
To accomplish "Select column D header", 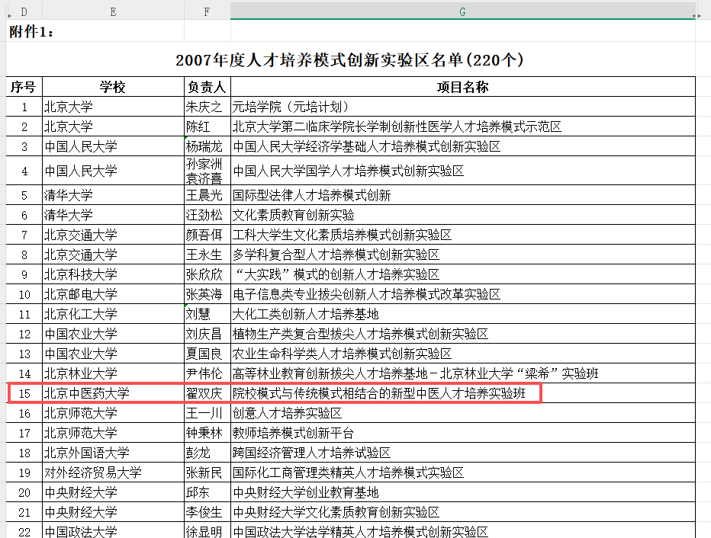I will [x=24, y=11].
